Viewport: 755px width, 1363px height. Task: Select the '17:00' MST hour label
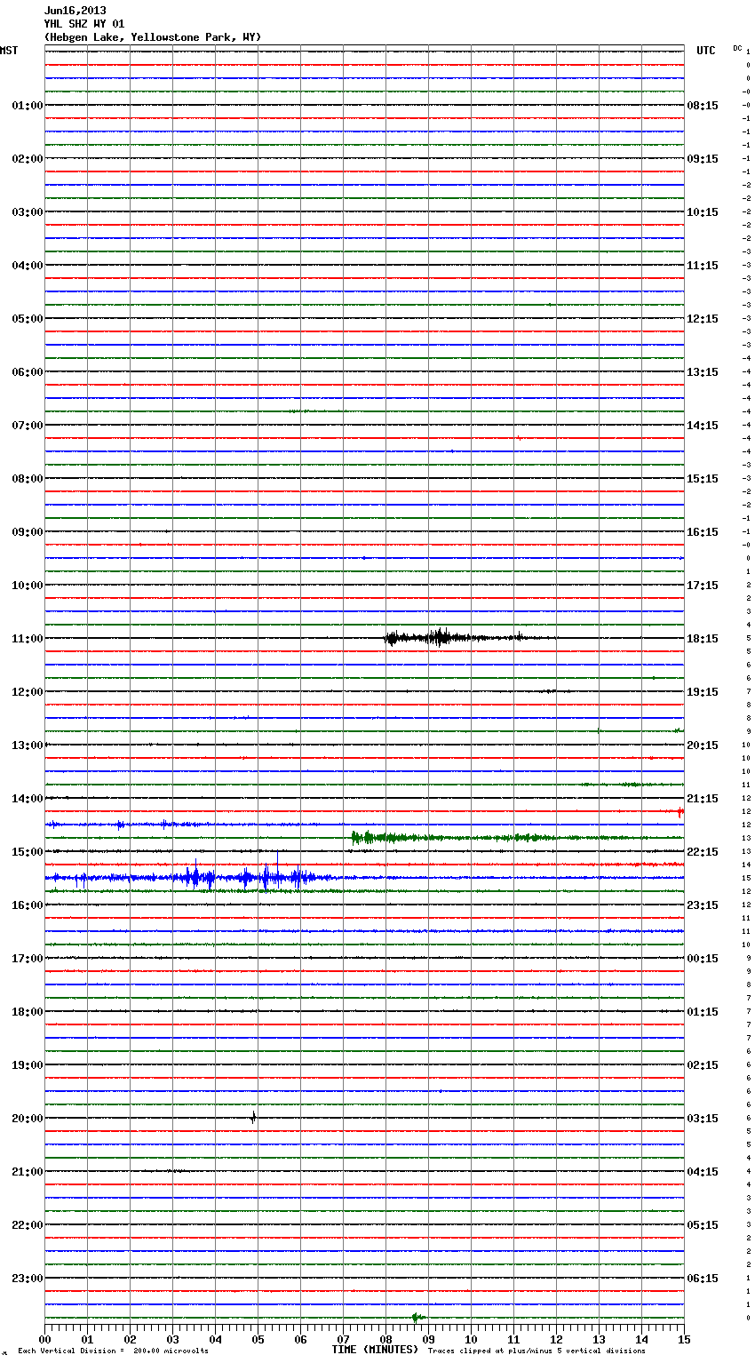coord(27,958)
